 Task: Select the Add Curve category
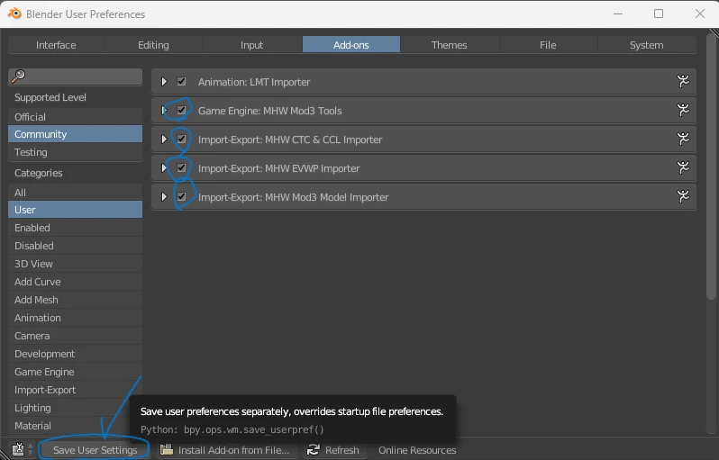(x=75, y=282)
